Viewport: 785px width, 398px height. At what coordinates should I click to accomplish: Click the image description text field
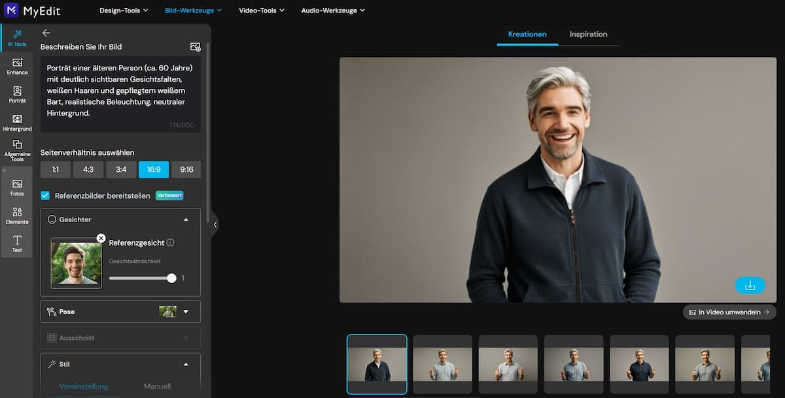coord(120,94)
